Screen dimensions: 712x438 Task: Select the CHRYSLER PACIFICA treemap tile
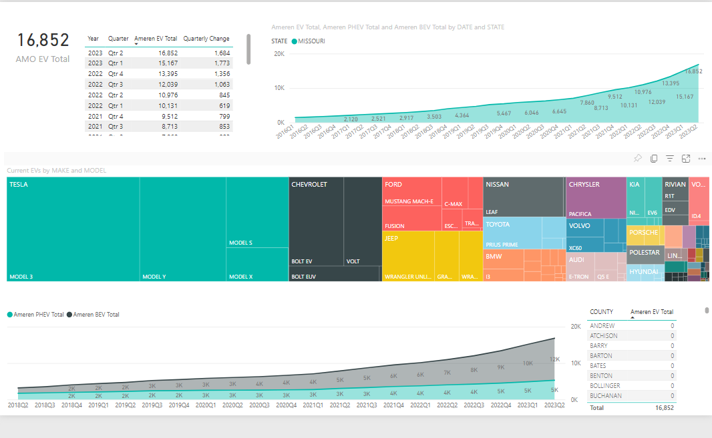(x=594, y=197)
